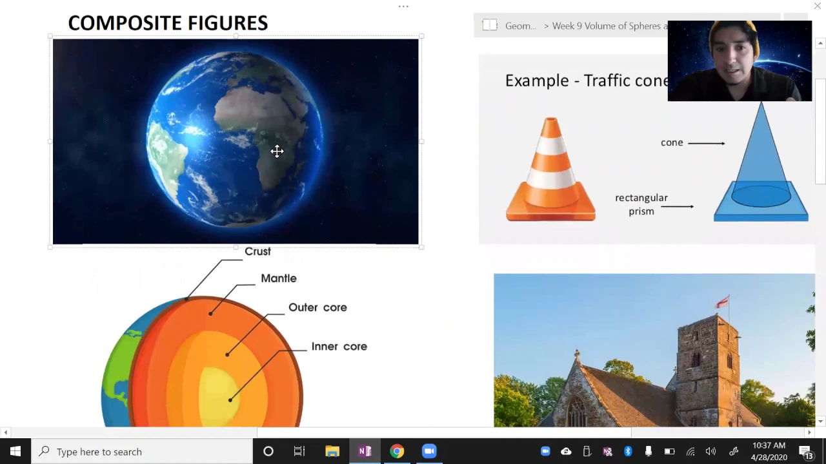This screenshot has width=826, height=464.
Task: Click the presenter webcam video overlay
Action: [x=740, y=61]
